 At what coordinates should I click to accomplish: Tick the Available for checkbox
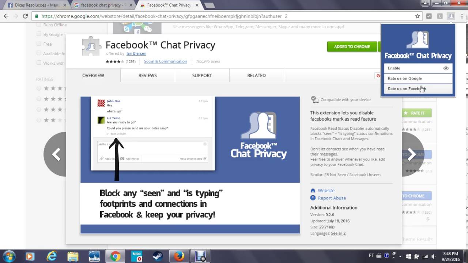[39, 53]
